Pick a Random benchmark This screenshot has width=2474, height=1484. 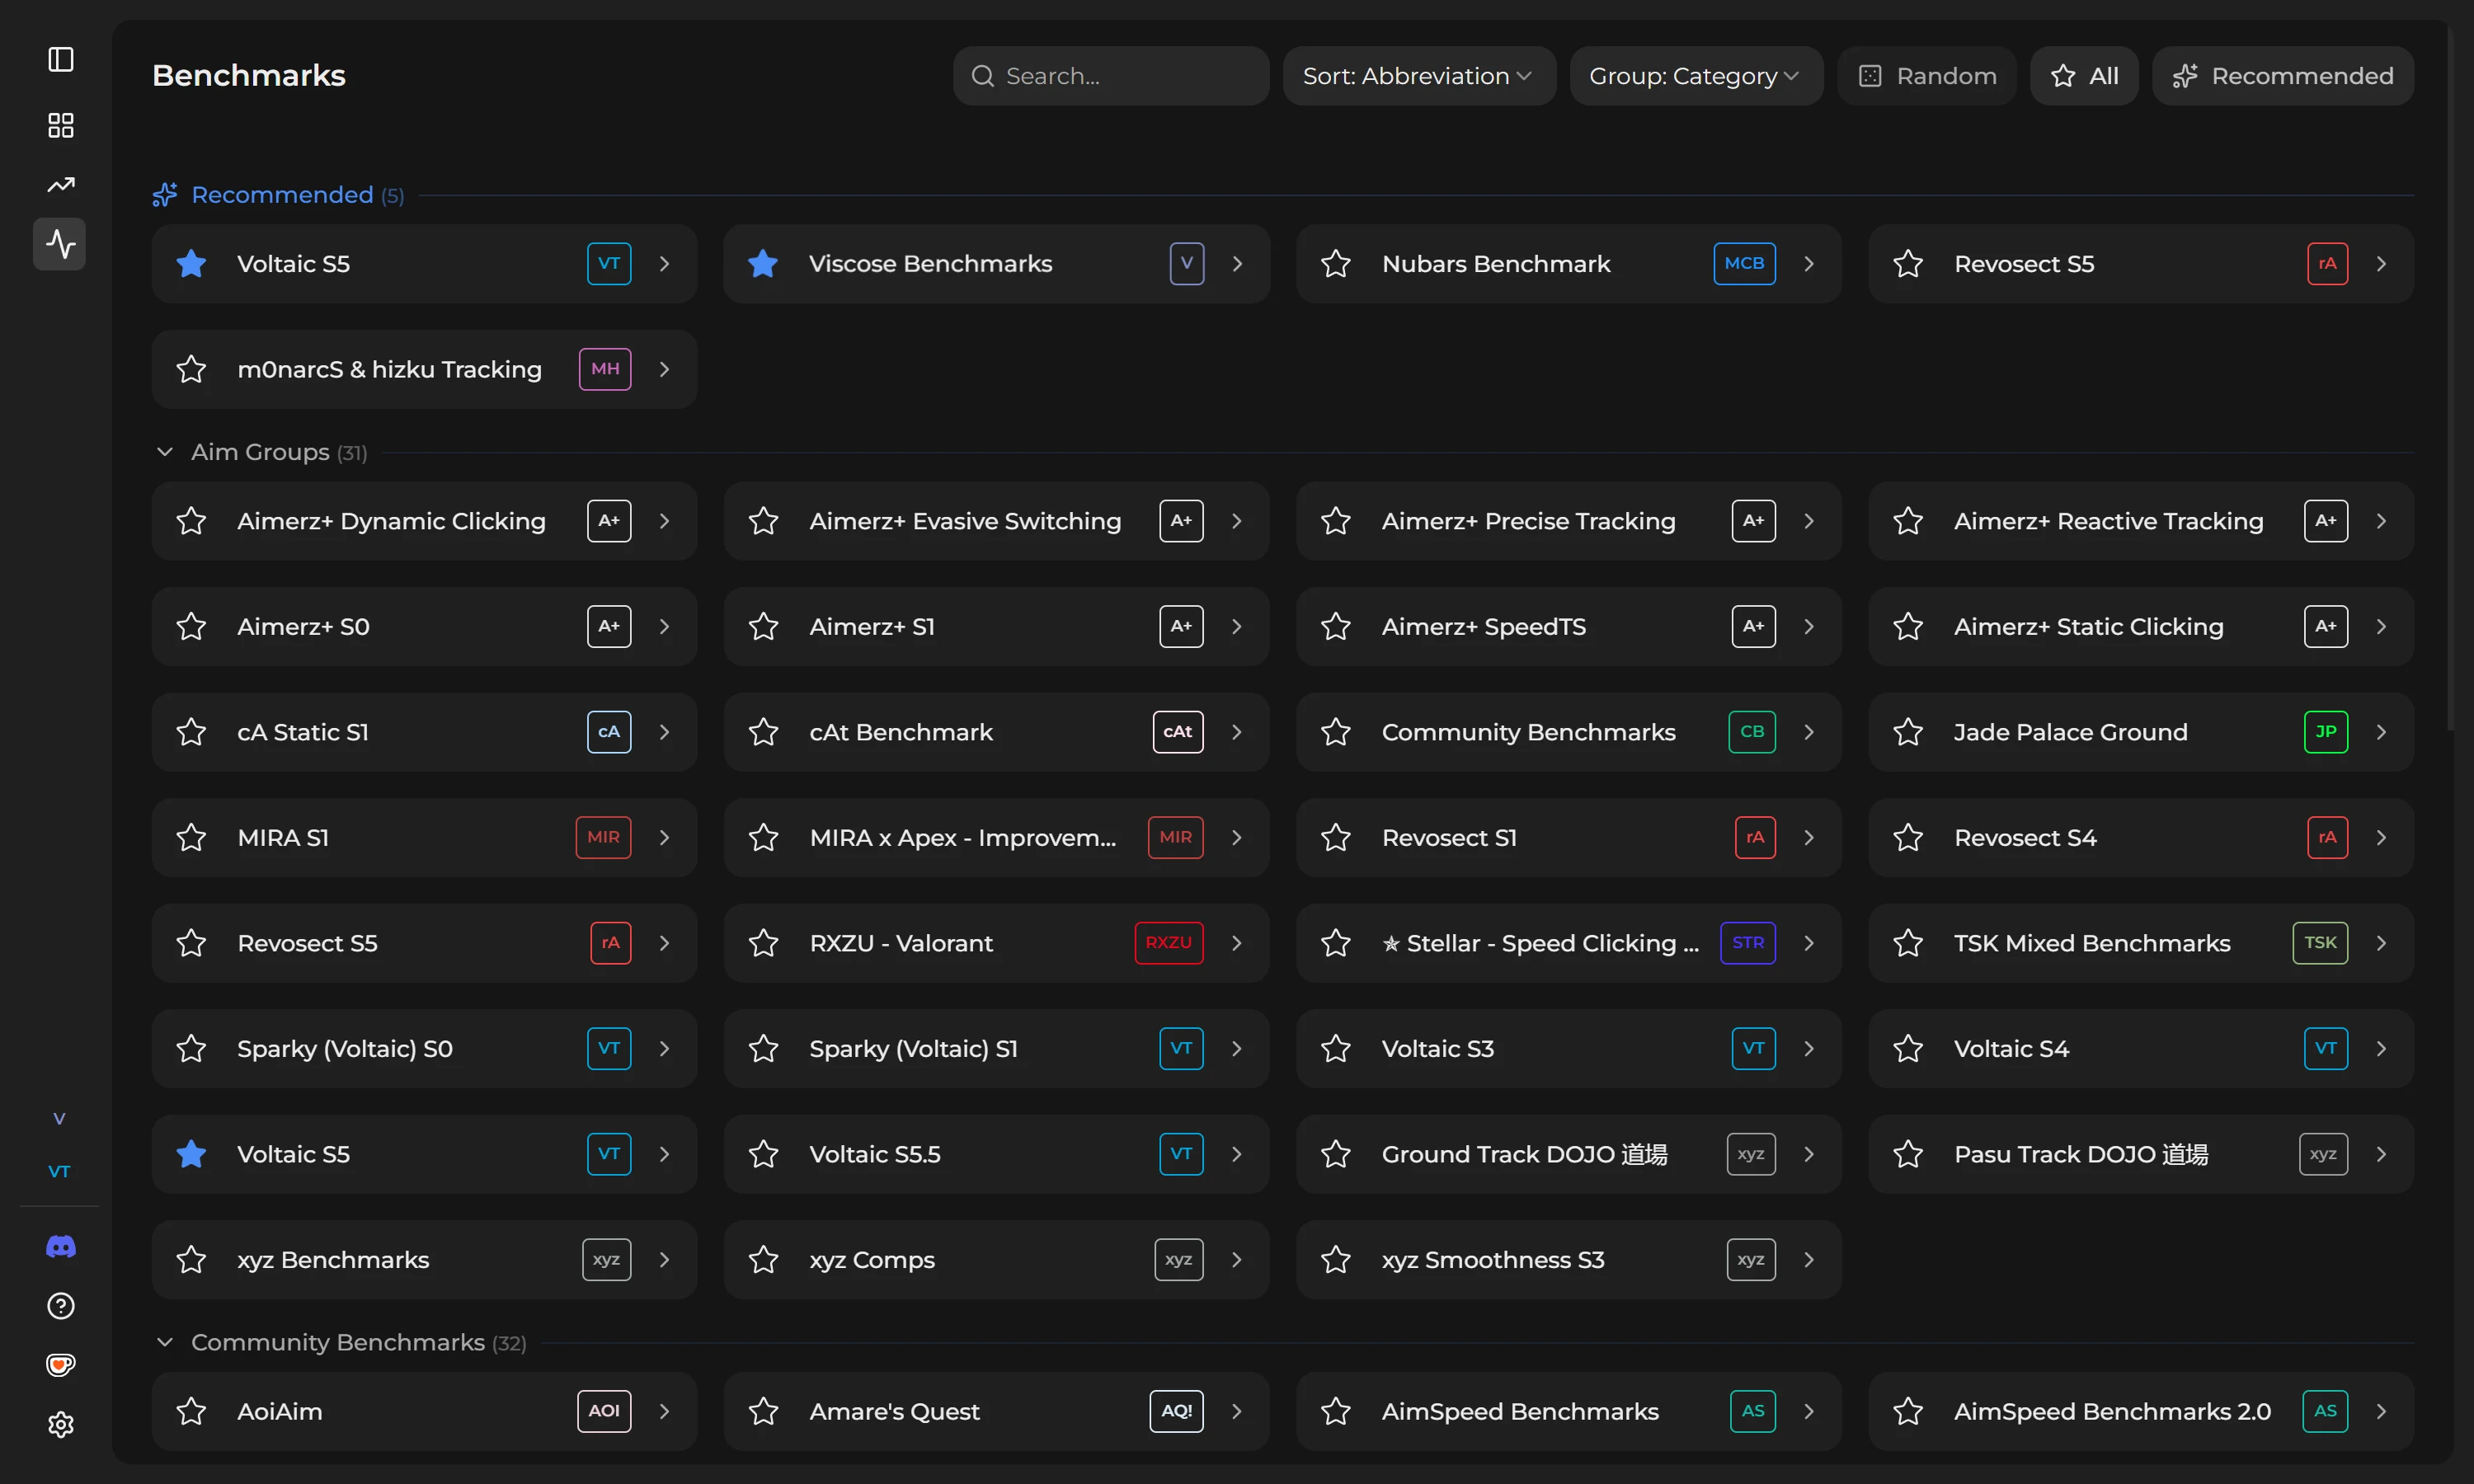pos(1927,76)
